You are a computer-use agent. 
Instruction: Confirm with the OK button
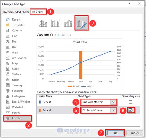[x=116, y=133]
